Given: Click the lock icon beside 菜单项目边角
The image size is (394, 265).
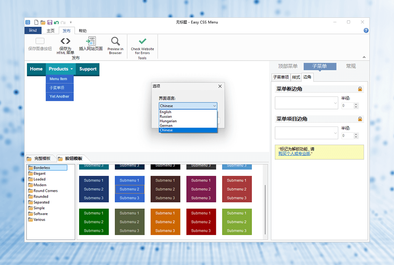Looking at the screenshot, I should click(x=360, y=119).
